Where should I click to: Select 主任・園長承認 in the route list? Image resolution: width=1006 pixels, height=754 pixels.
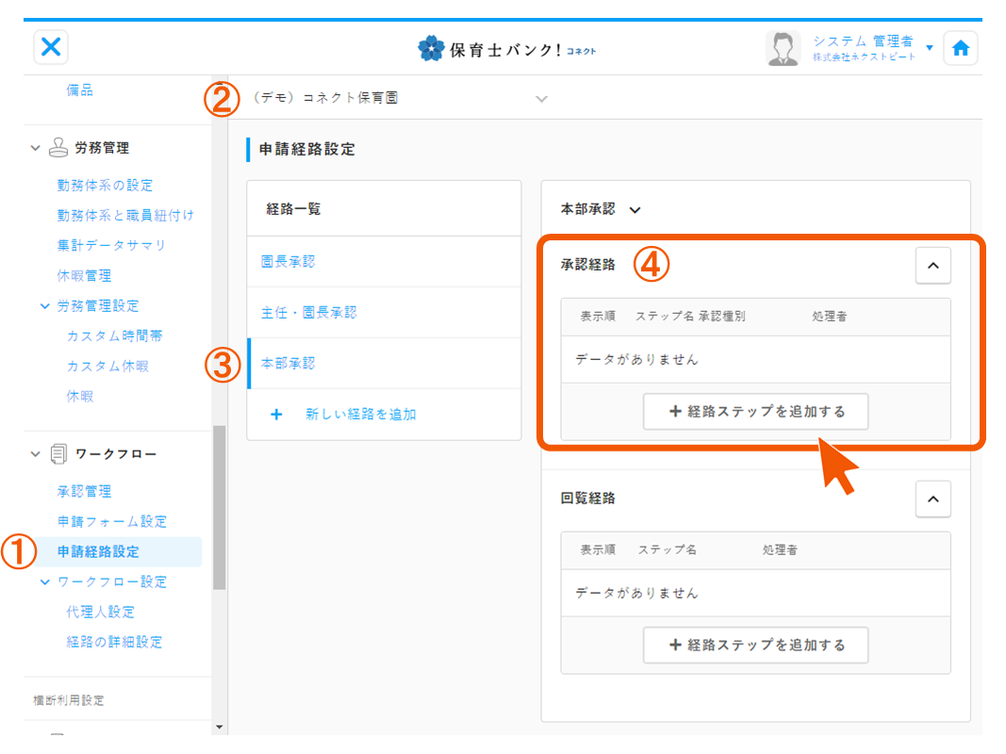(x=308, y=313)
